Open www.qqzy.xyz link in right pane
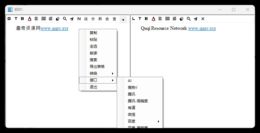260x133 pixels. 202,29
